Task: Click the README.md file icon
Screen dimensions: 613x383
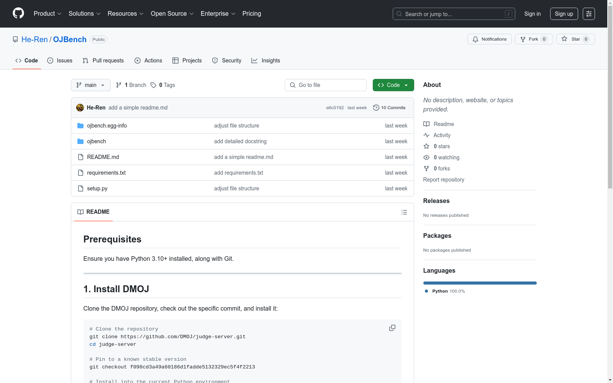Action: click(x=80, y=157)
